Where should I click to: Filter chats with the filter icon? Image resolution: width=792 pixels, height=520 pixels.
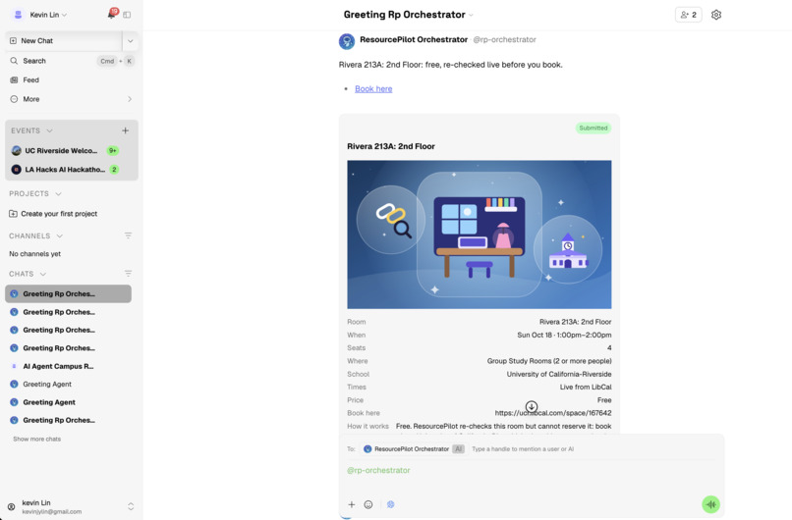point(129,274)
